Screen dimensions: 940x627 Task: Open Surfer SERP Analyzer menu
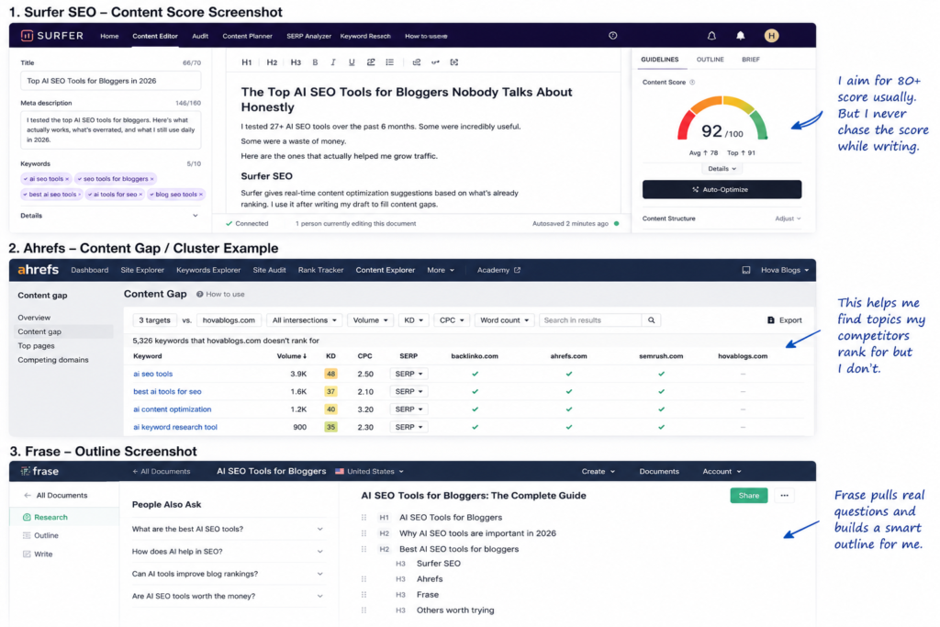[x=308, y=36]
